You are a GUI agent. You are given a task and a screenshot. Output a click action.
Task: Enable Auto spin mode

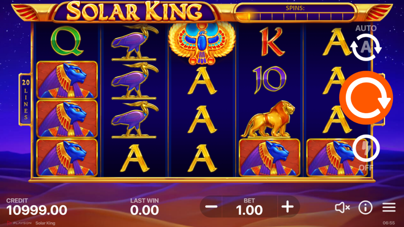point(366,47)
